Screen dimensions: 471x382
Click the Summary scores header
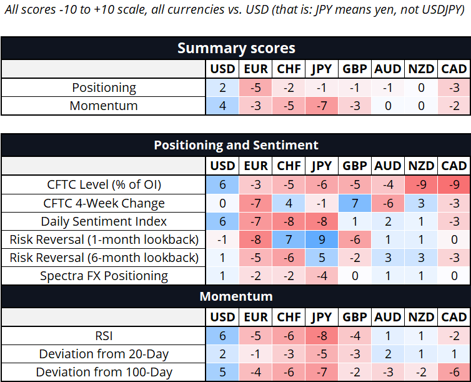235,48
